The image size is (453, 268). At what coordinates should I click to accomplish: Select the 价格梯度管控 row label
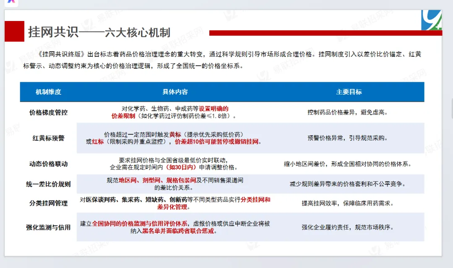pyautogui.click(x=48, y=112)
